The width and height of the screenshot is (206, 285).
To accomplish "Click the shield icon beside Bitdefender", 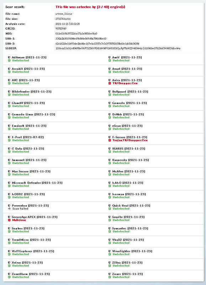I will coord(9,92).
